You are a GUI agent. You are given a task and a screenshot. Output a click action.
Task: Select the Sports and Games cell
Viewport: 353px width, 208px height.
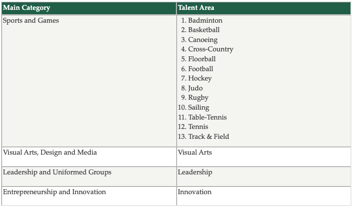(89, 81)
